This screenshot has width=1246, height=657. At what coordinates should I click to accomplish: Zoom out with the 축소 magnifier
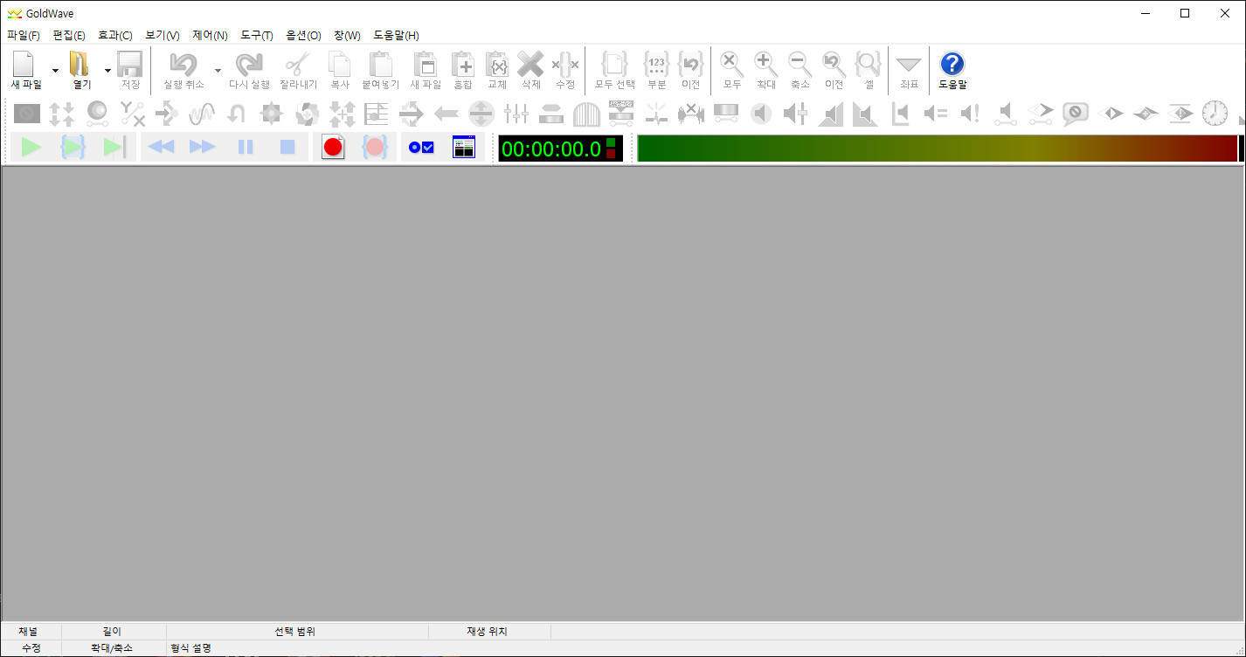click(800, 70)
